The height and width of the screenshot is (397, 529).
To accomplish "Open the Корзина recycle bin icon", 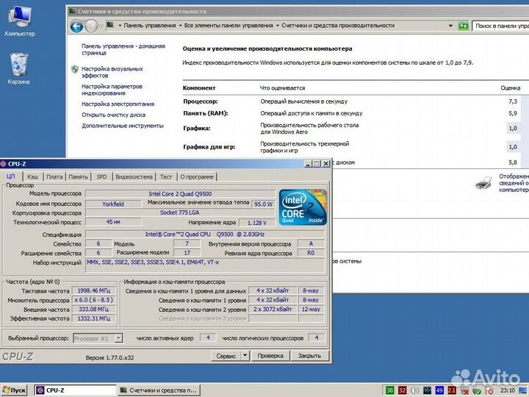I will coord(18,69).
